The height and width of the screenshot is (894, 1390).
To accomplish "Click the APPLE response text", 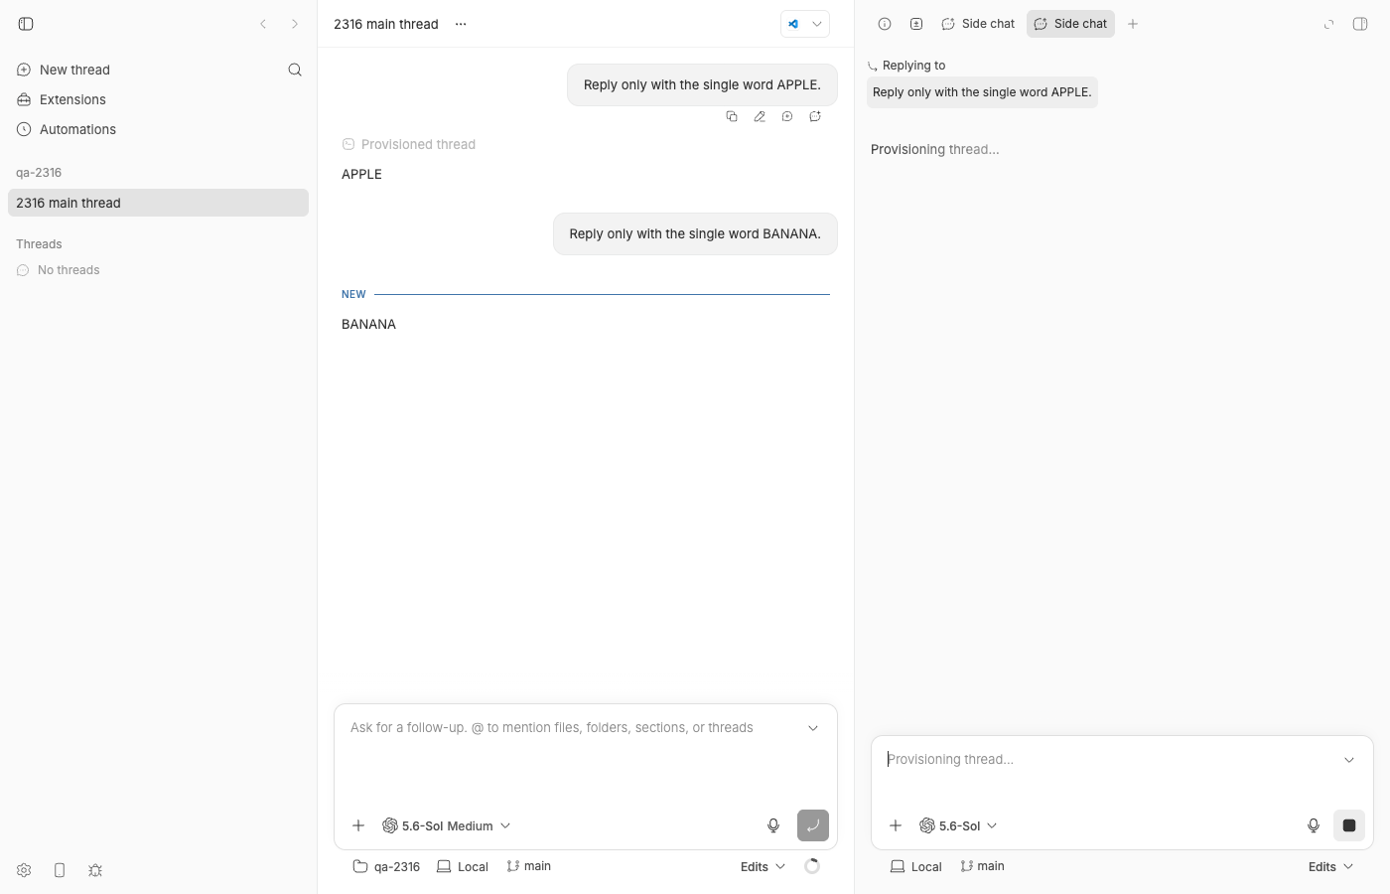I will [361, 174].
